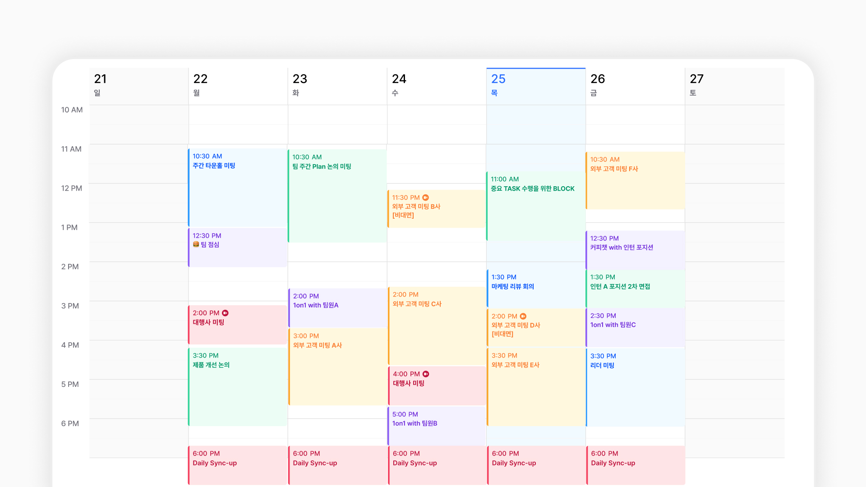Screen dimensions: 866x487
Task: Click video icon on Wednesday 대행사 미팅
Action: 426,374
